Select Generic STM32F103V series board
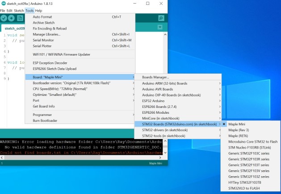This screenshot has height=194, width=281. click(x=250, y=171)
